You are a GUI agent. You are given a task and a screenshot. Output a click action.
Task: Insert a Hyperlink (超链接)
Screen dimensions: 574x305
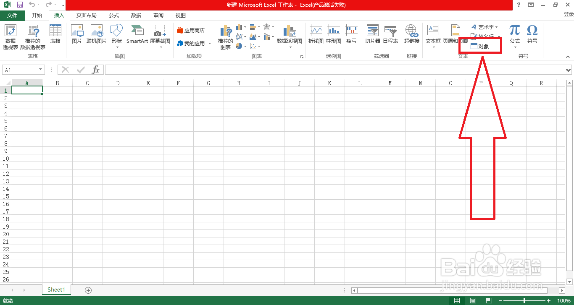point(412,34)
